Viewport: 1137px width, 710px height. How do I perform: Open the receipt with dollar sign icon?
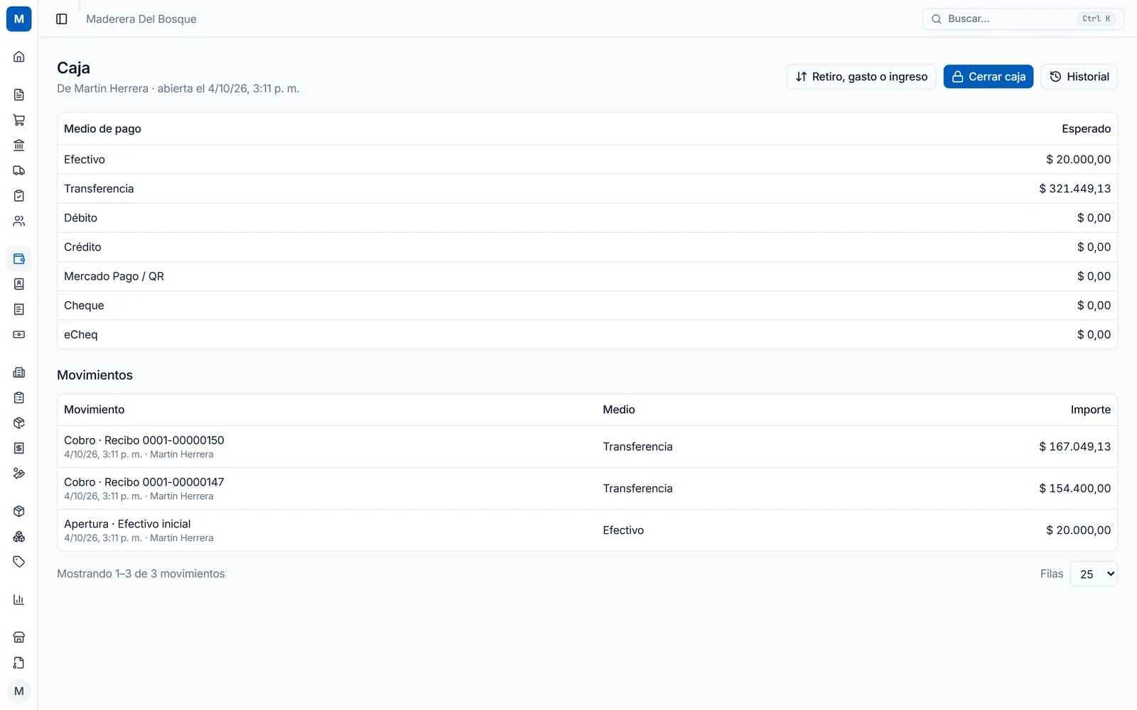pos(19,448)
